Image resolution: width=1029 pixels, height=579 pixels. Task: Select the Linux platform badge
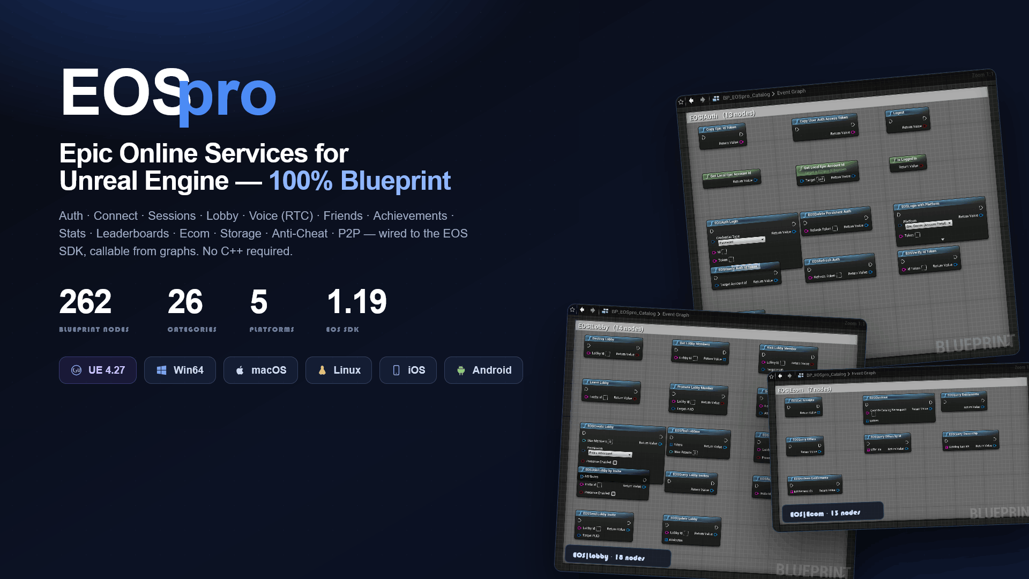point(339,370)
